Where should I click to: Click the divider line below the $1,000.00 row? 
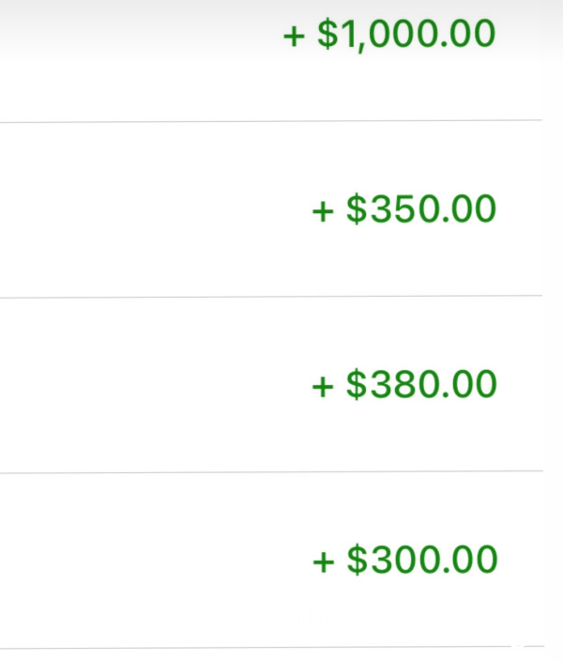click(x=271, y=121)
